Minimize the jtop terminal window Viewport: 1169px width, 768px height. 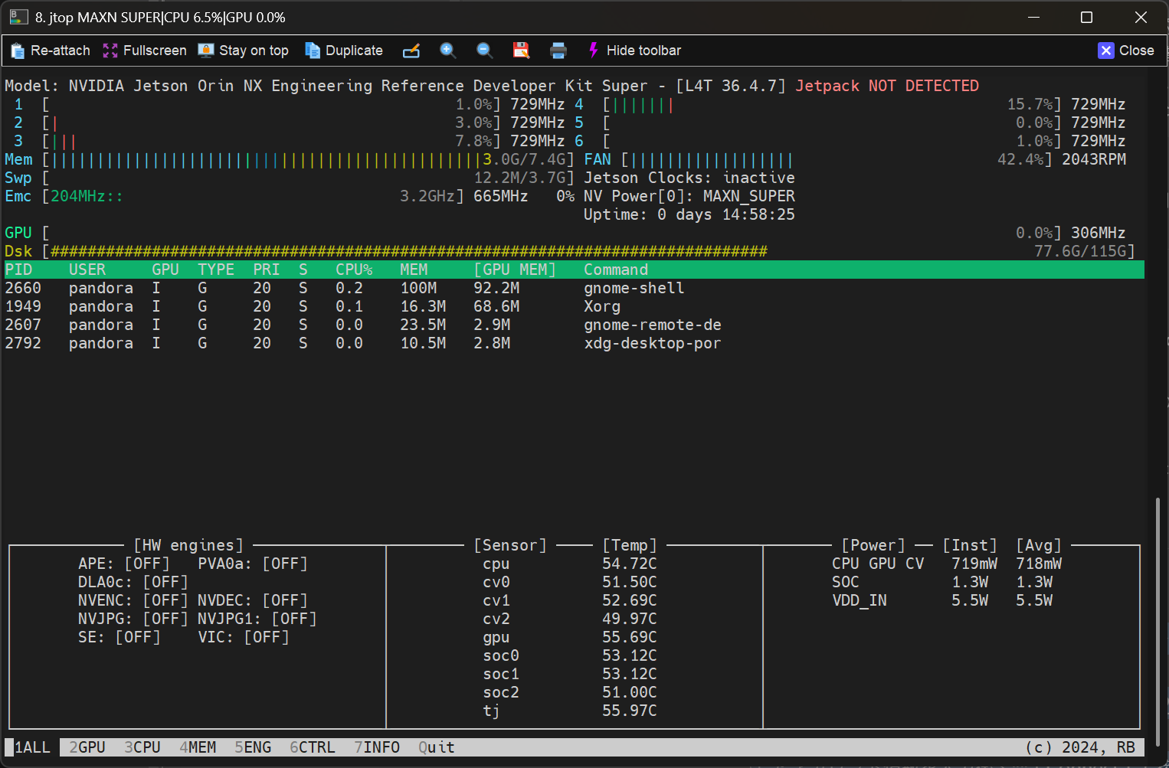(1033, 17)
